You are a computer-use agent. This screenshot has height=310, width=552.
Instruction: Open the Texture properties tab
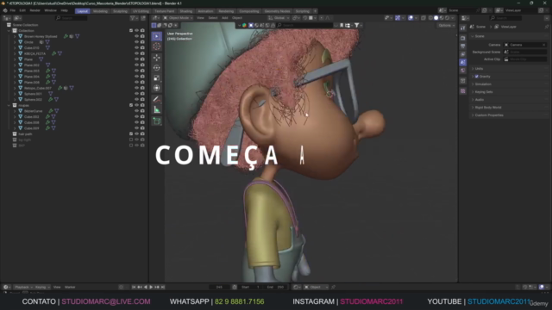[x=463, y=91]
